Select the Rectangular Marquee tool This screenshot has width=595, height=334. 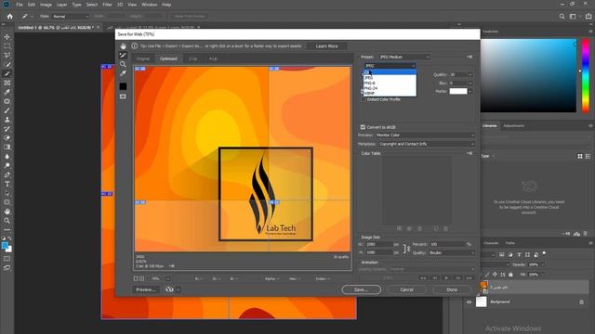click(7, 45)
